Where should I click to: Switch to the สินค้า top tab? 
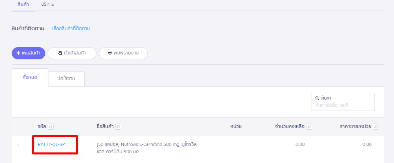click(24, 4)
